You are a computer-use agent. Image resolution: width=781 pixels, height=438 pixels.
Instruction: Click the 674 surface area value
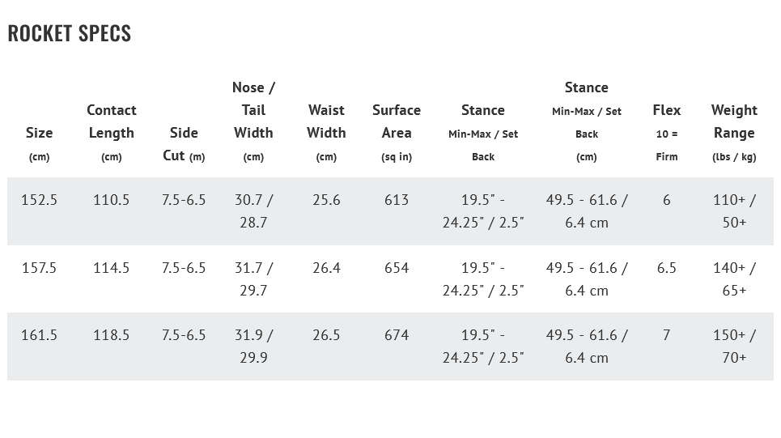coord(397,335)
